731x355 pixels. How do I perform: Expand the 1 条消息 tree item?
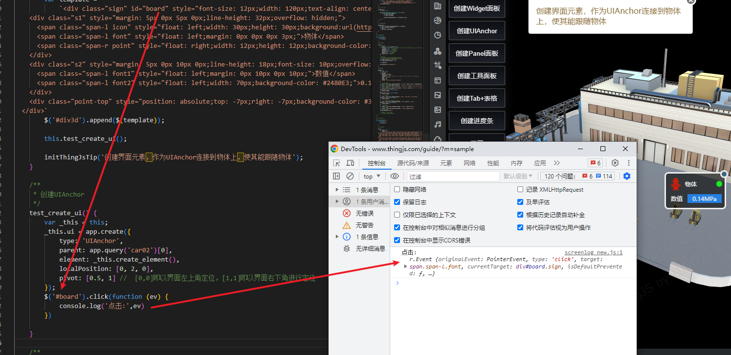tap(336, 190)
